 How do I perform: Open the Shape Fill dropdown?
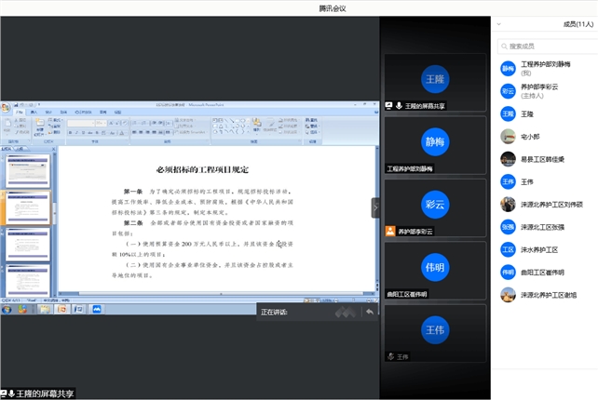coord(288,120)
